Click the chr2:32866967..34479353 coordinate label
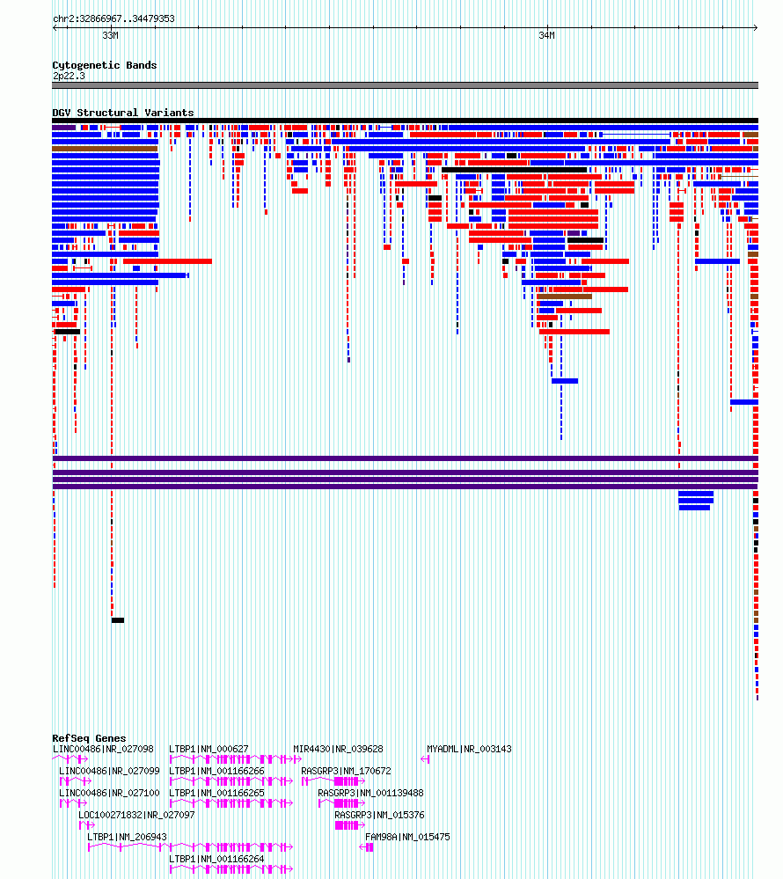This screenshot has width=783, height=879. click(113, 18)
